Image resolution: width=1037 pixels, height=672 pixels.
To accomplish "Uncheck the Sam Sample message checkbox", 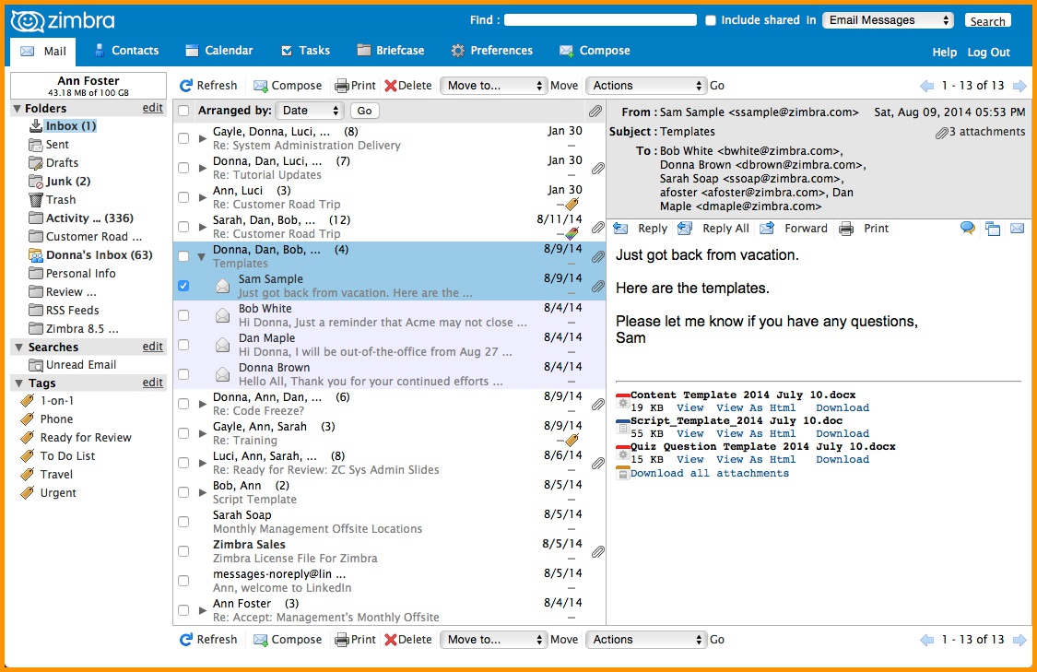I will [183, 286].
